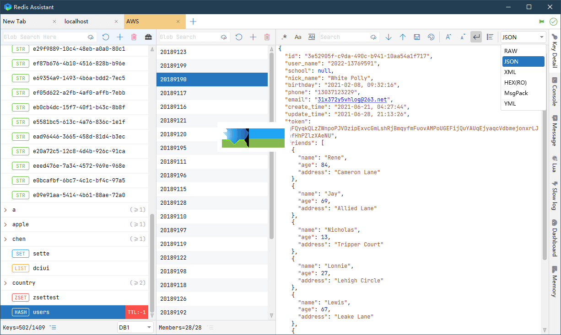Click the list icon next to Members=28/28
The width and height of the screenshot is (561, 335).
pyautogui.click(x=210, y=327)
